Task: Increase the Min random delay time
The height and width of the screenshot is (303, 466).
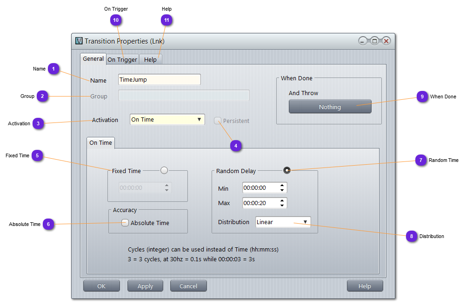Action: tap(282, 186)
